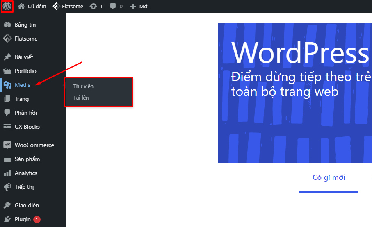Click the Analytics bar chart icon

pyautogui.click(x=7, y=173)
